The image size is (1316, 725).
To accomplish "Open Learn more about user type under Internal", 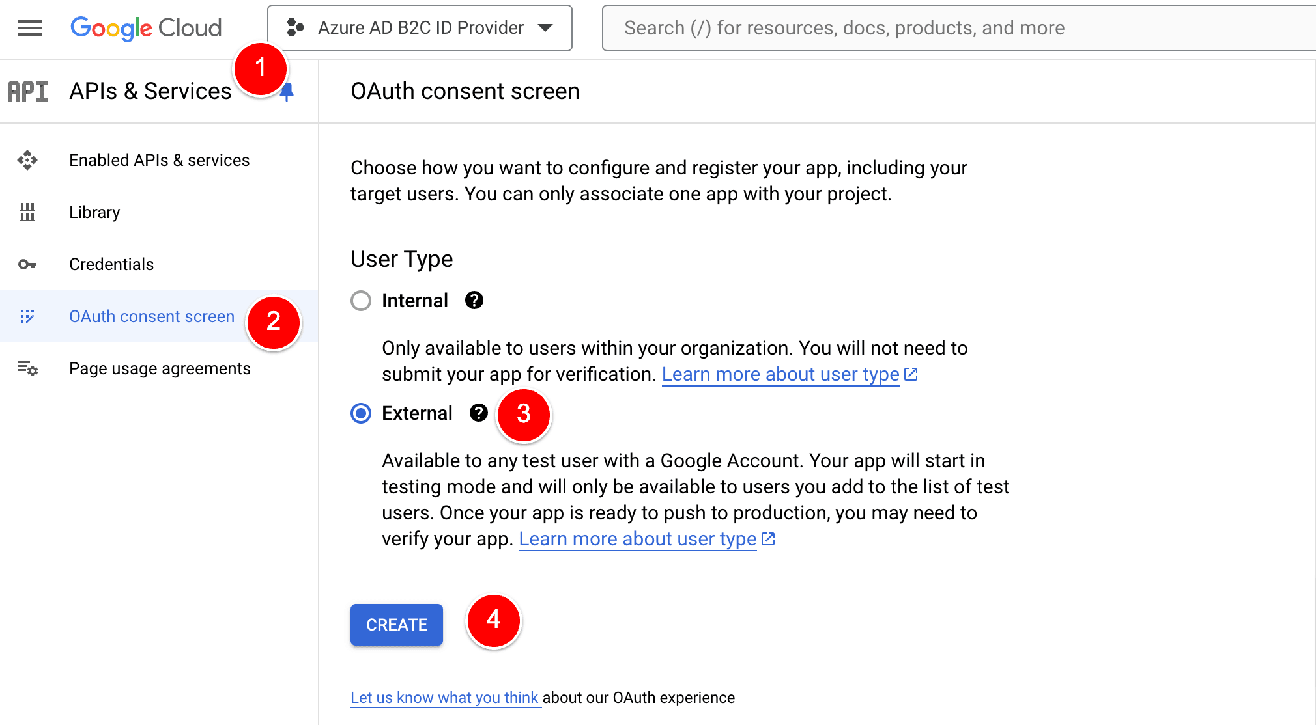I will (780, 374).
